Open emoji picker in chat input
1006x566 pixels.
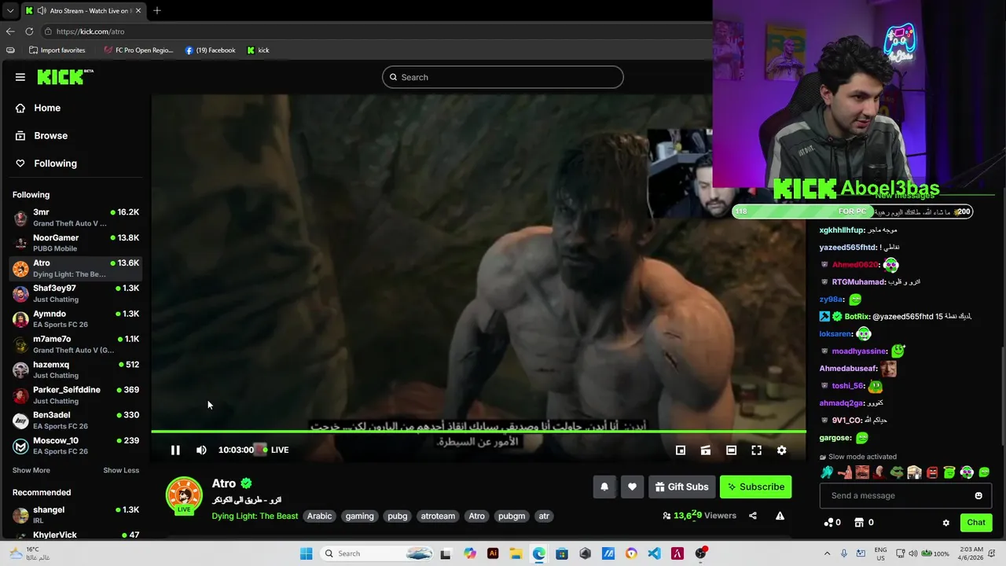978,495
